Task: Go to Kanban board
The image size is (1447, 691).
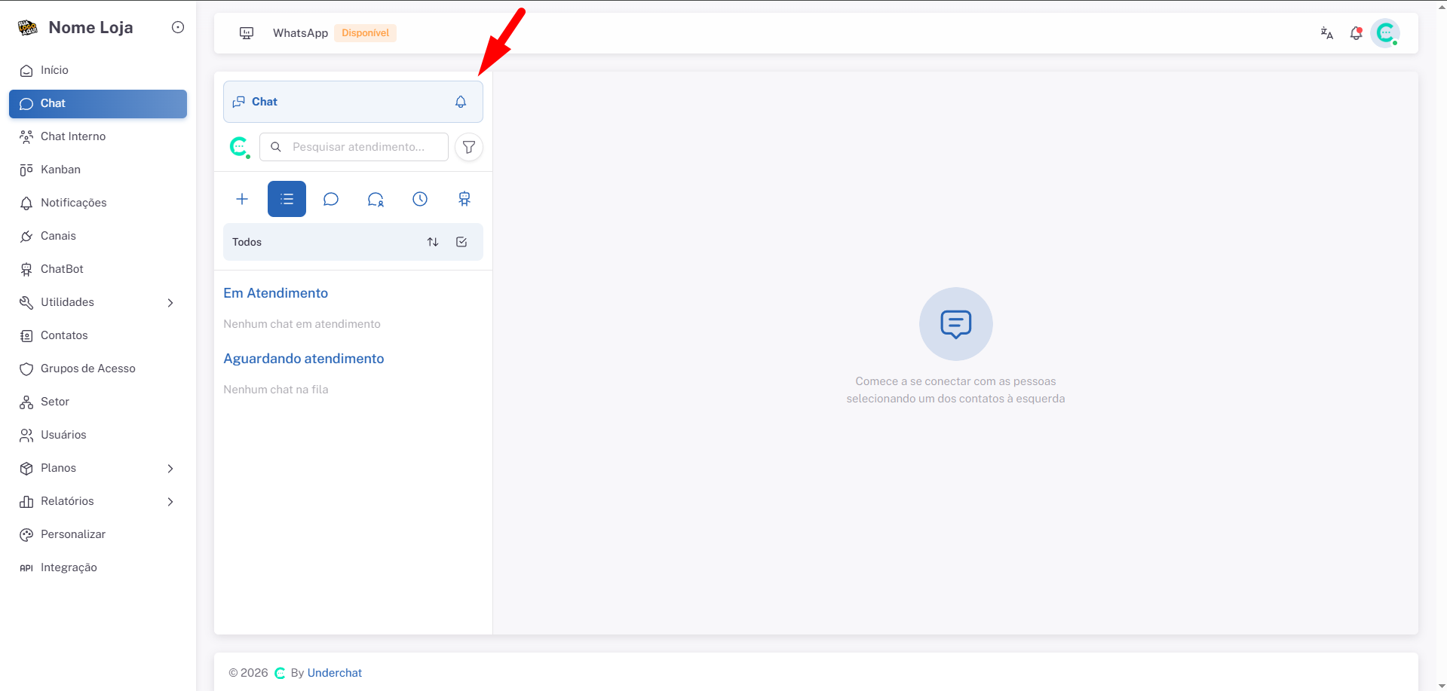Action: (98, 170)
